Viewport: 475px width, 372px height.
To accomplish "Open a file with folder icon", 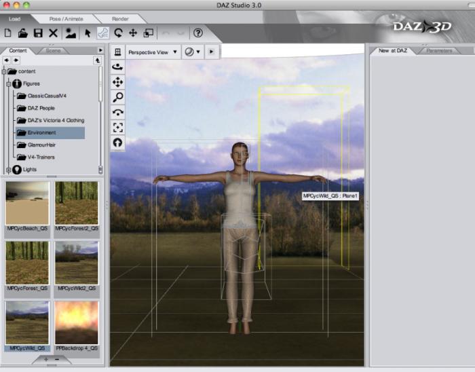I will pos(22,33).
